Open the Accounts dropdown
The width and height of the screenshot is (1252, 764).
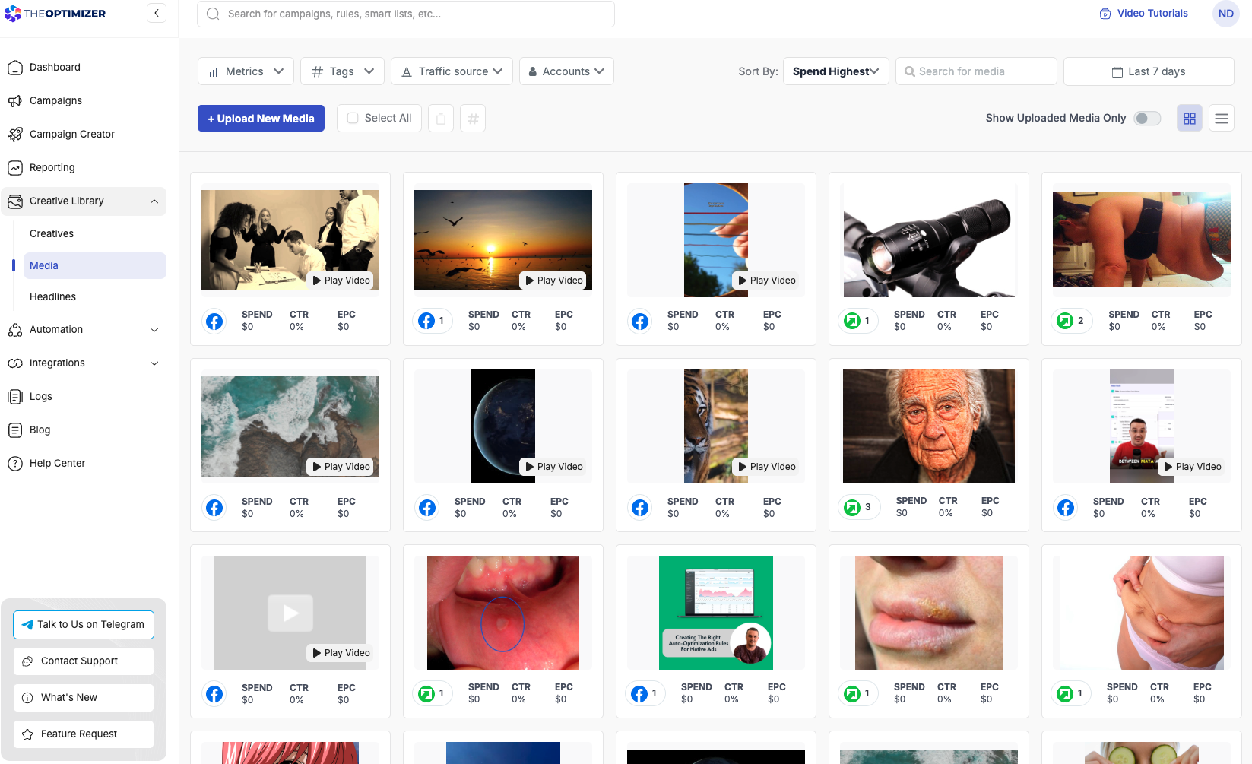point(566,71)
